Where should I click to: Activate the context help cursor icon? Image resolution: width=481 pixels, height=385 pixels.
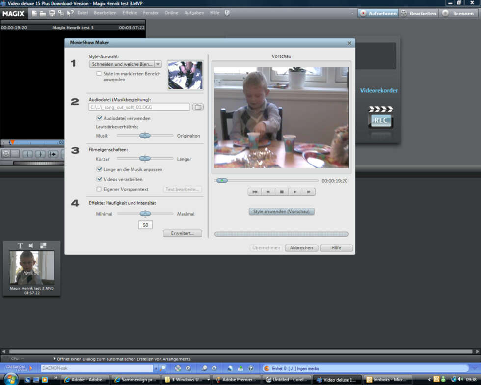tap(70, 13)
